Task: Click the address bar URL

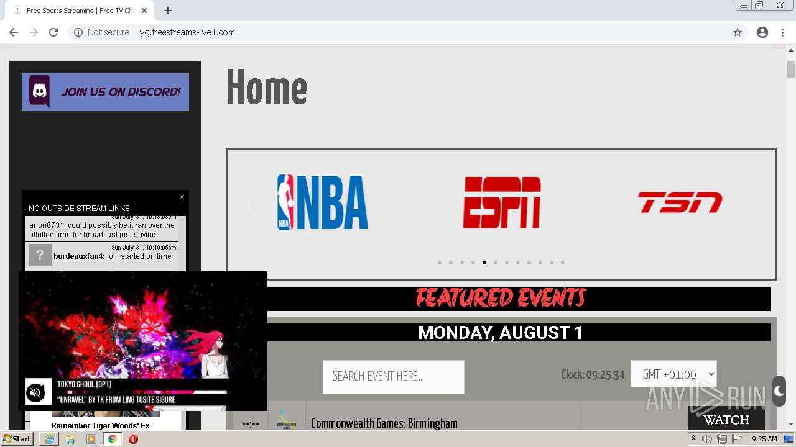Action: pyautogui.click(x=187, y=32)
